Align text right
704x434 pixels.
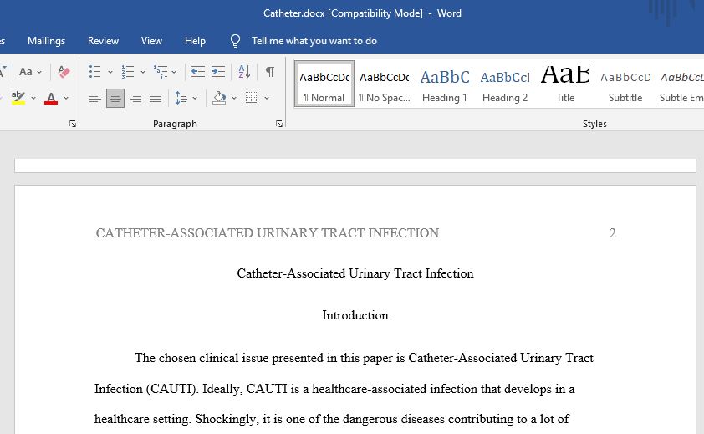click(135, 98)
